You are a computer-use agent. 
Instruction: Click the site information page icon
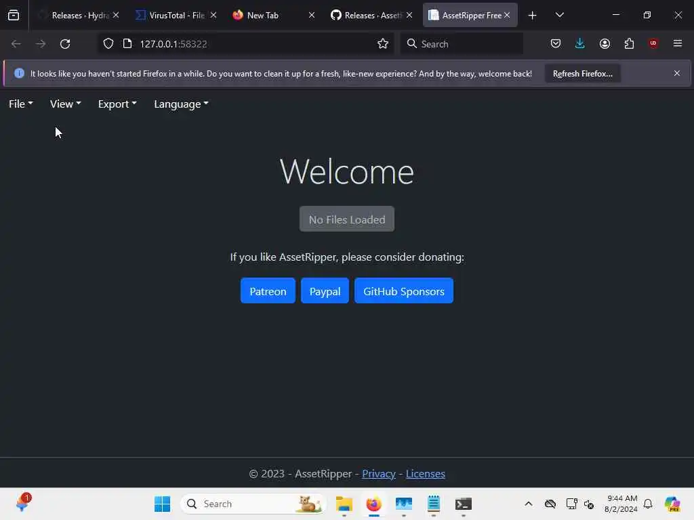[x=127, y=44]
